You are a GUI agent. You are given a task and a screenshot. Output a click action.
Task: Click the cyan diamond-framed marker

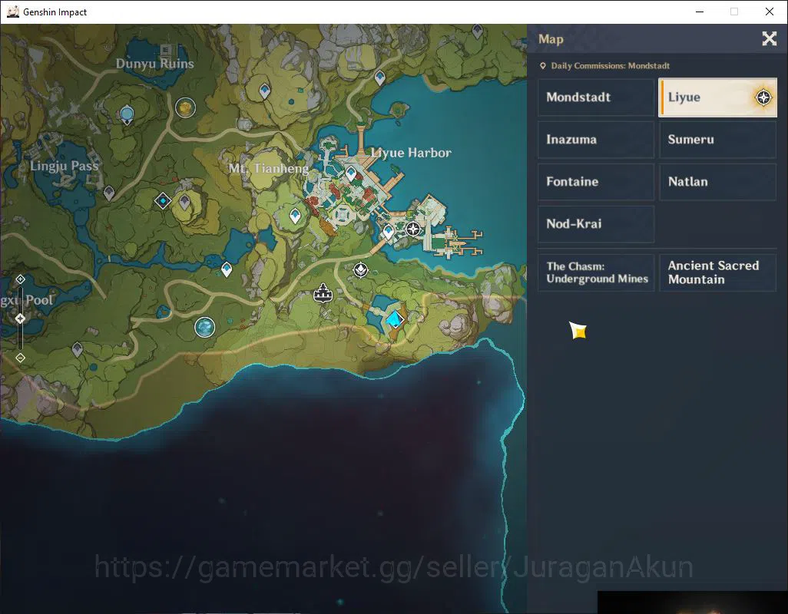click(x=162, y=201)
